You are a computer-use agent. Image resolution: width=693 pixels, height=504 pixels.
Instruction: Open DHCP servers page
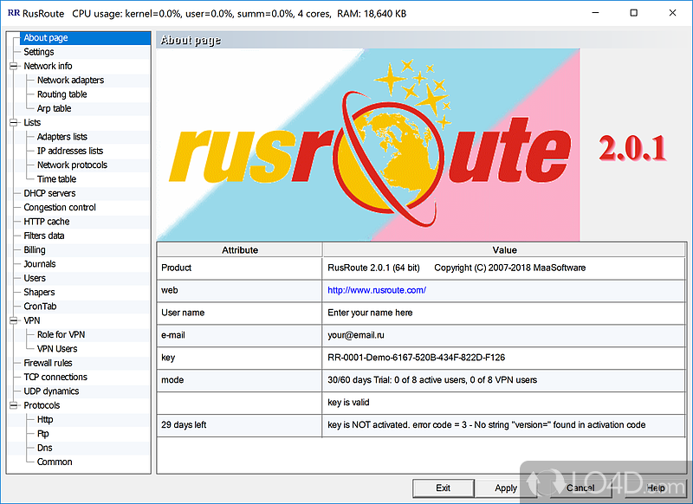pos(49,193)
